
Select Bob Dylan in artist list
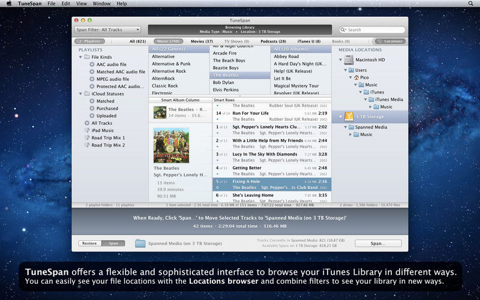tap(239, 82)
